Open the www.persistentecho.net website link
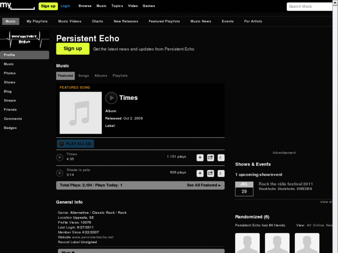This screenshot has width=338, height=253. pyautogui.click(x=93, y=237)
